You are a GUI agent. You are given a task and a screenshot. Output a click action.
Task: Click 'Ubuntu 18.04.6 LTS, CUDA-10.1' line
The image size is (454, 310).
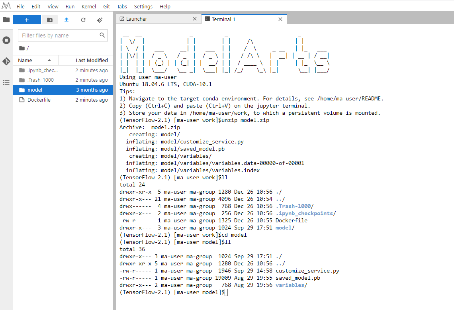click(x=166, y=84)
